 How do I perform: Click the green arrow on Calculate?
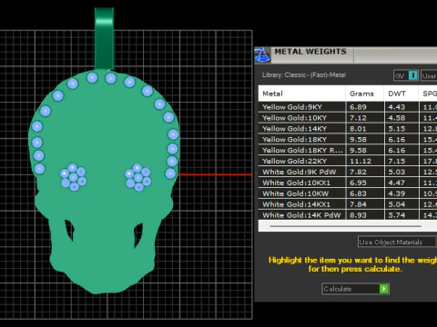pyautogui.click(x=384, y=289)
